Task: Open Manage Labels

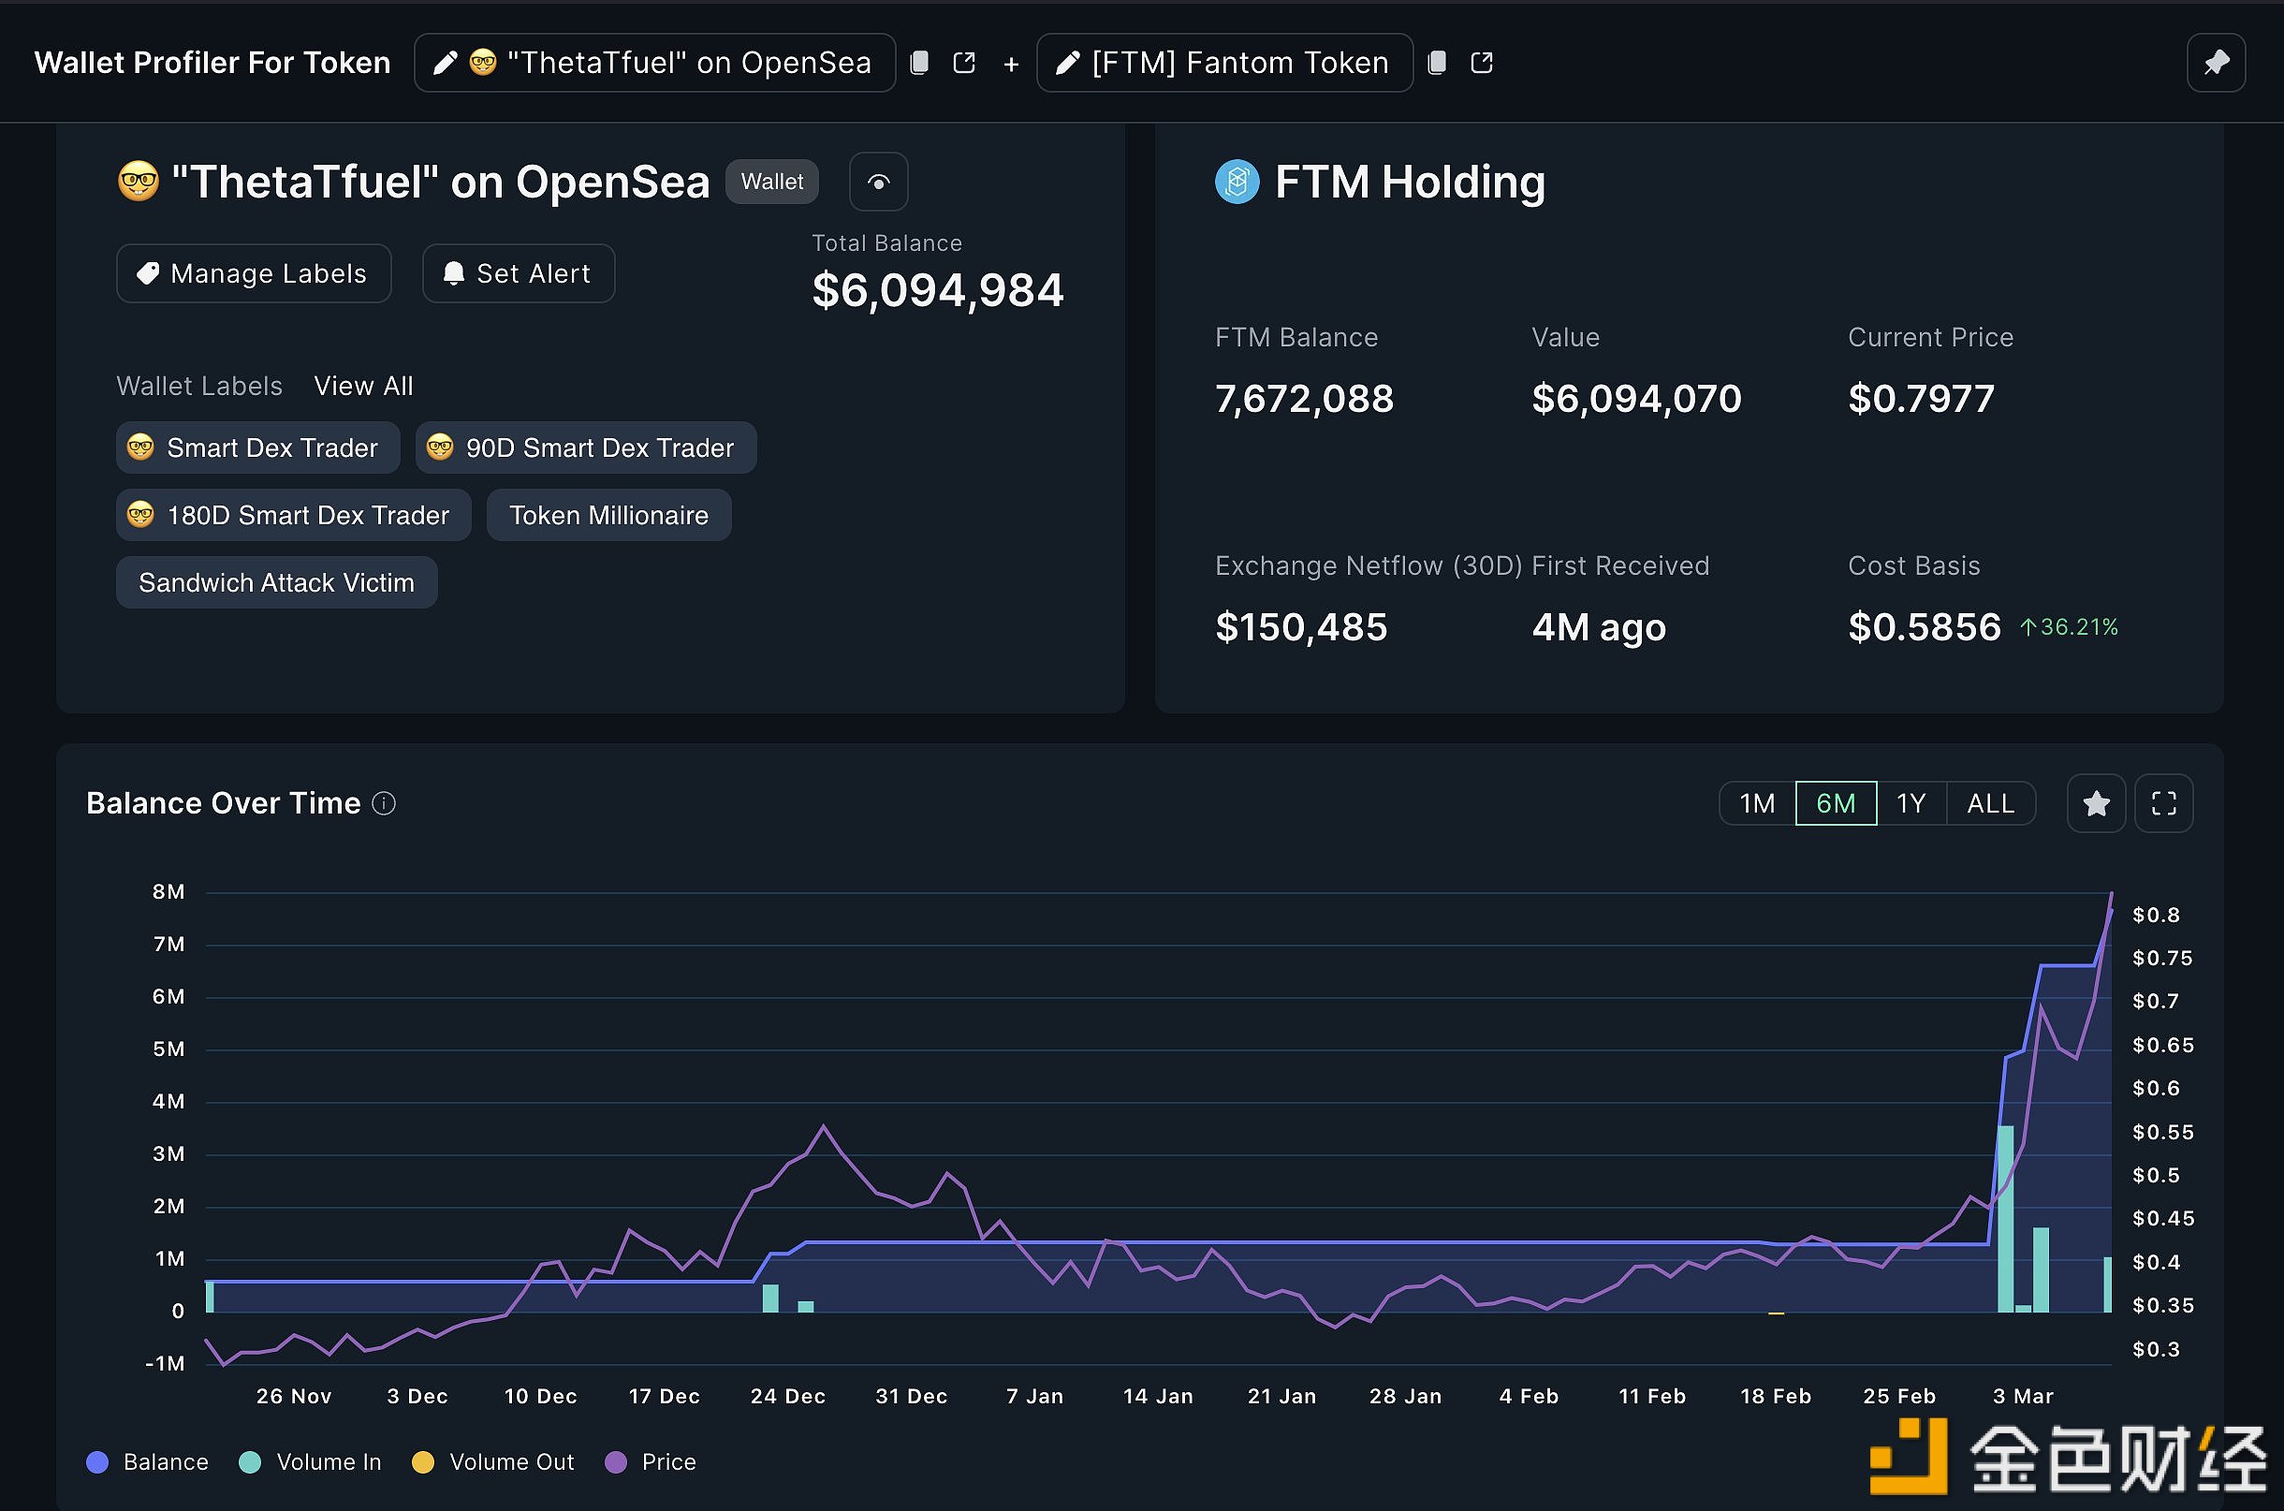Action: click(x=254, y=273)
